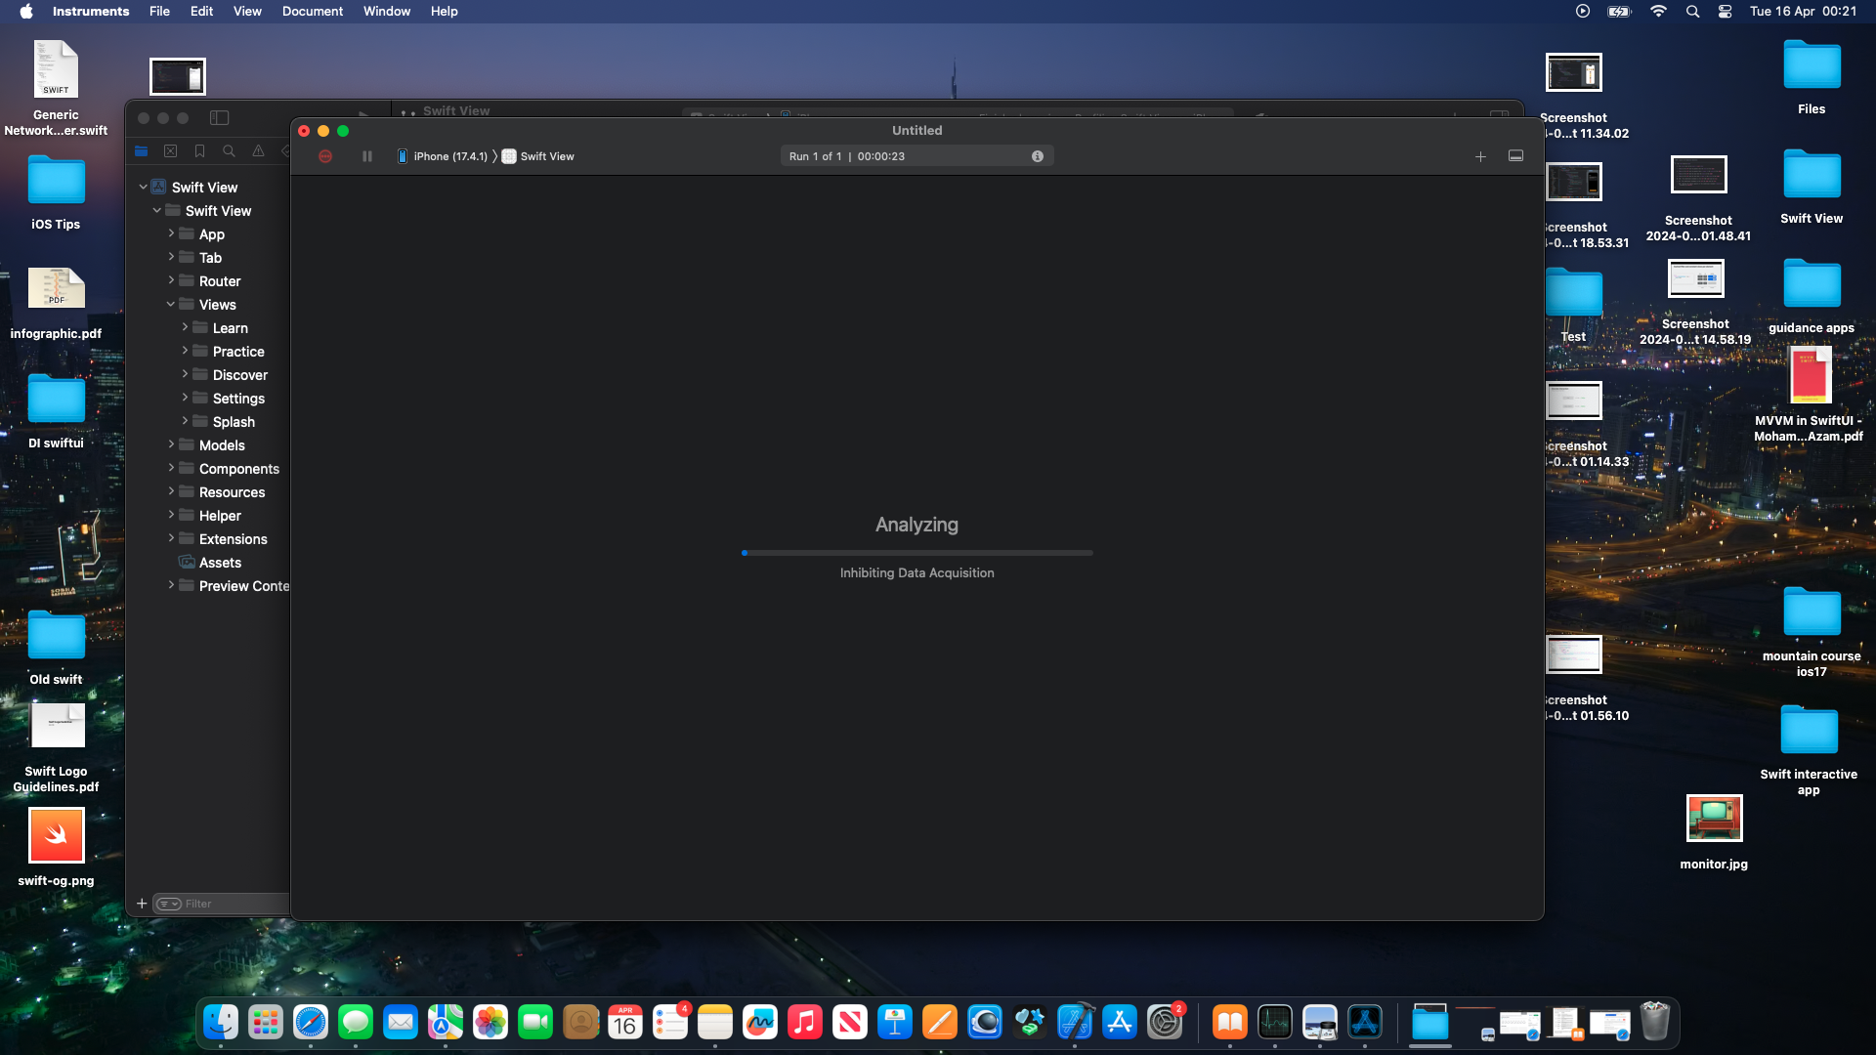This screenshot has width=1876, height=1055.
Task: Open the Xcode find navigator search icon
Action: pyautogui.click(x=229, y=151)
